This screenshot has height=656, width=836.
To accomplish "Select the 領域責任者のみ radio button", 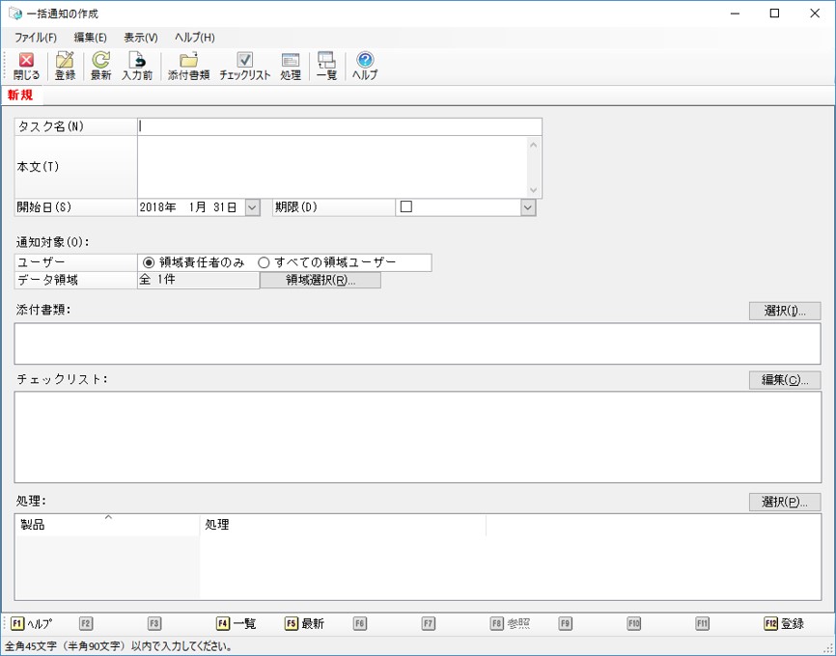I will (149, 262).
